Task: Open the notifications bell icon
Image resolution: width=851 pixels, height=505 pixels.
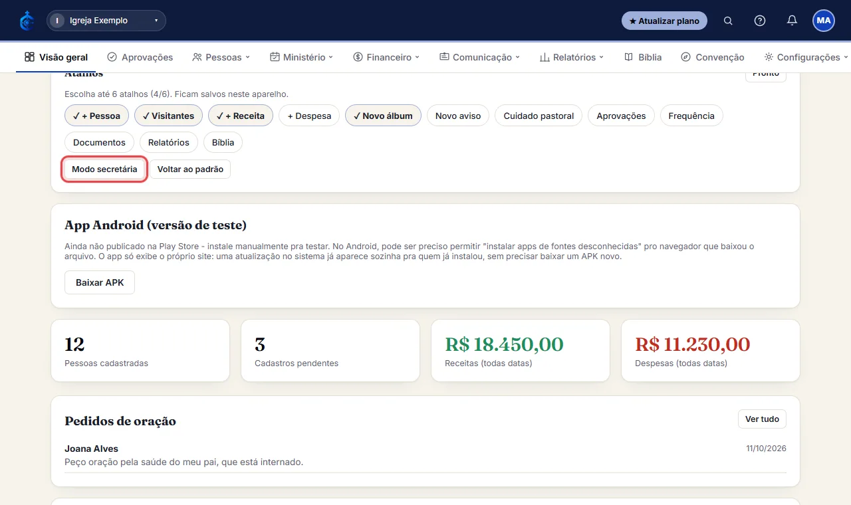Action: (x=792, y=21)
